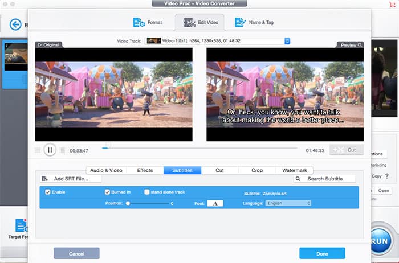Open the Effects tab
This screenshot has width=399, height=263.
pyautogui.click(x=145, y=170)
